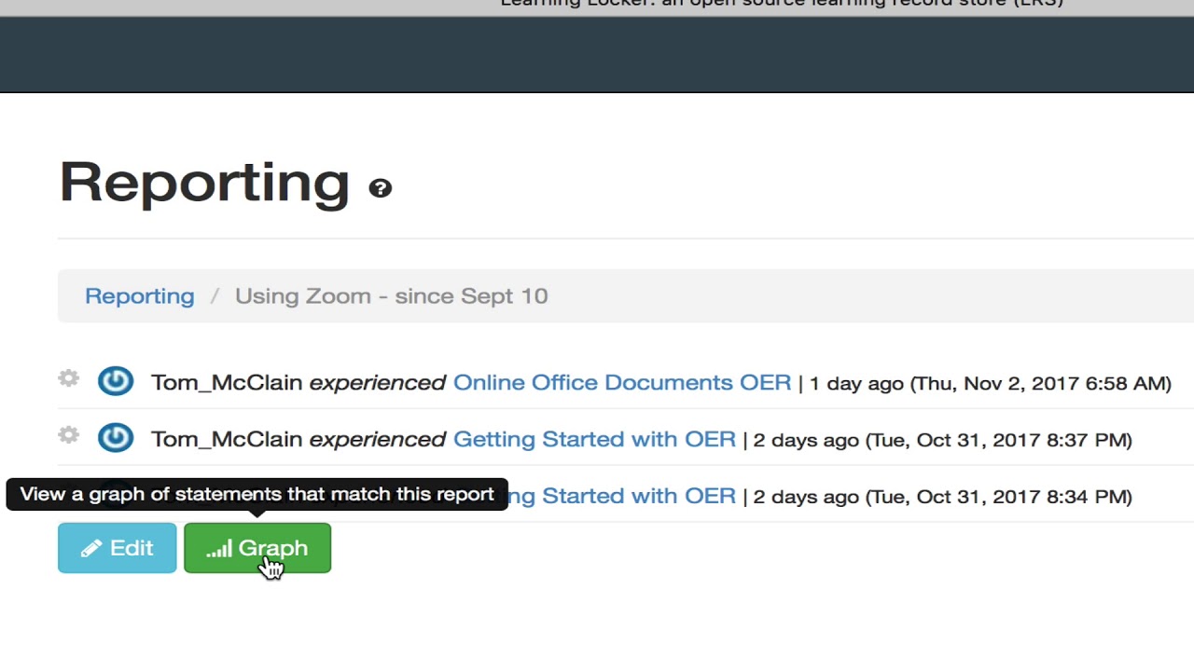Click the gear icon on Online Office Documents row
The image size is (1194, 671).
coord(68,378)
